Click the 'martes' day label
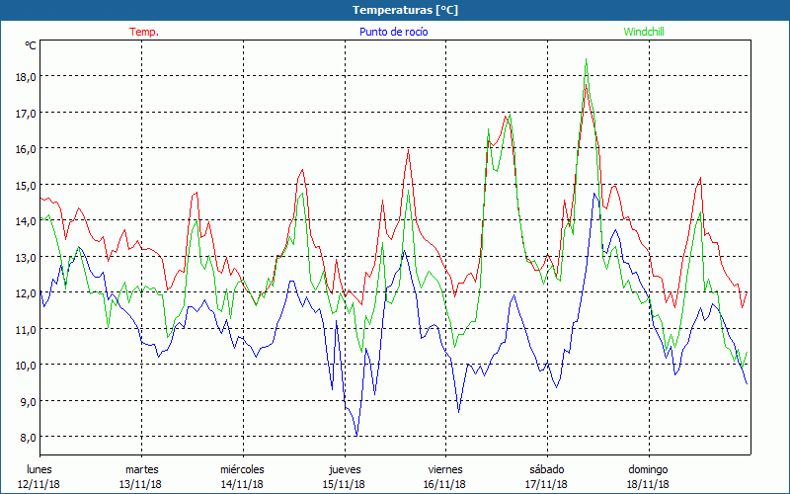 point(141,469)
